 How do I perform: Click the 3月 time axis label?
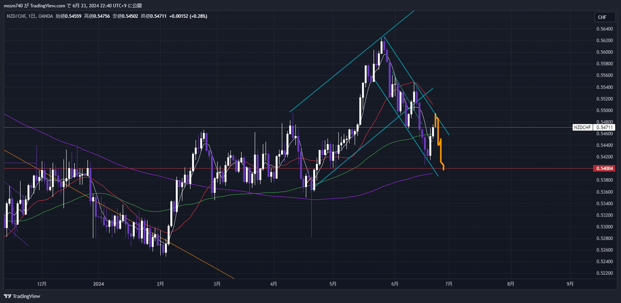[x=217, y=284]
